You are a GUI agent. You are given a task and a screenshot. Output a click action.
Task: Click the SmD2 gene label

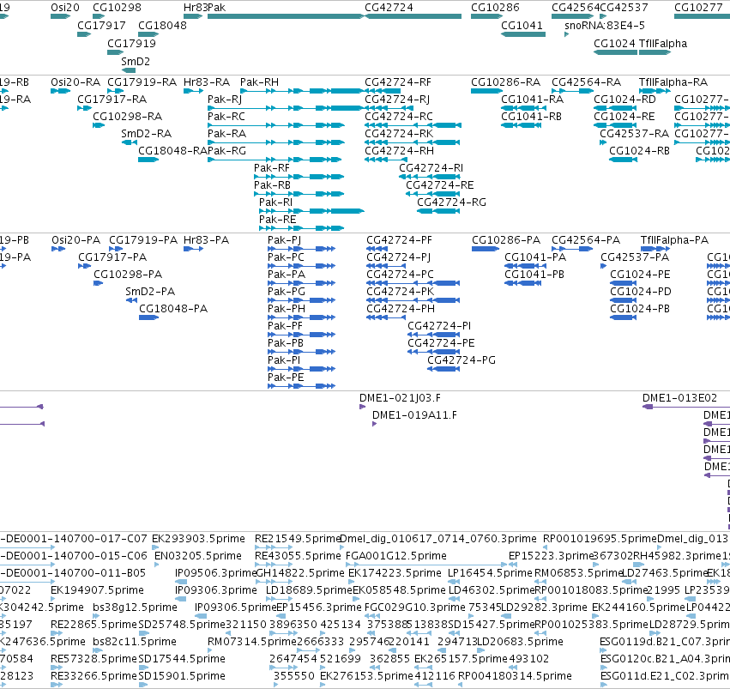pos(136,62)
